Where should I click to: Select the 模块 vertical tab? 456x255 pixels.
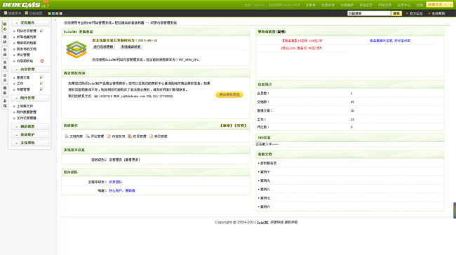pyautogui.click(x=5, y=39)
